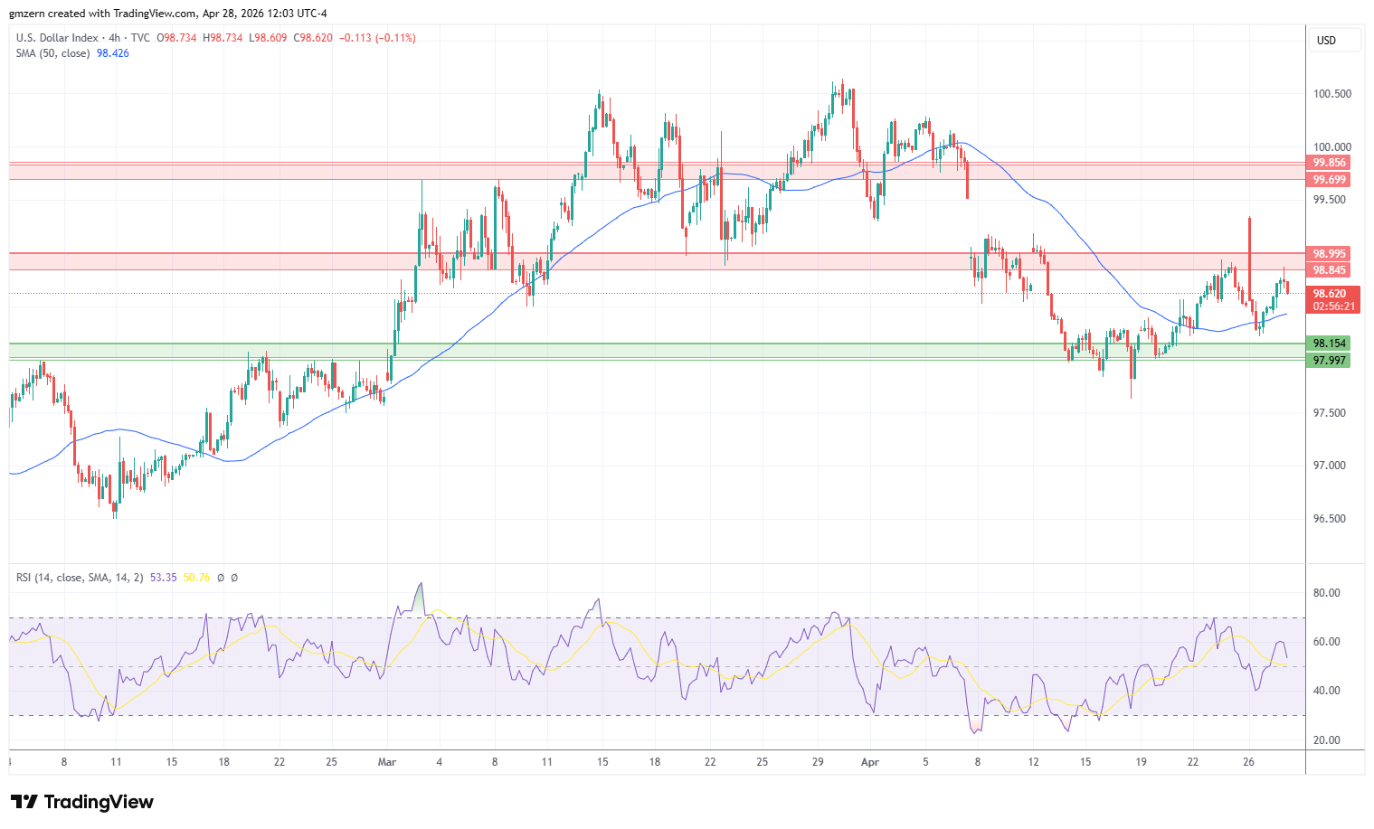Select the 98.154 support price label
The height and width of the screenshot is (829, 1374).
(x=1330, y=344)
